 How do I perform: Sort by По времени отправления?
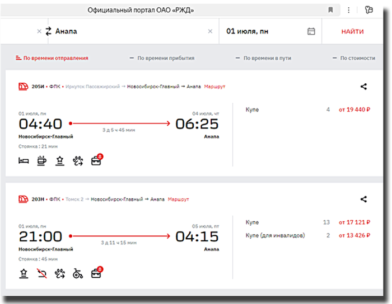[52, 58]
